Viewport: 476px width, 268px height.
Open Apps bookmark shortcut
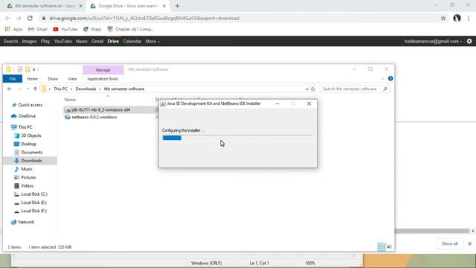[x=14, y=29]
